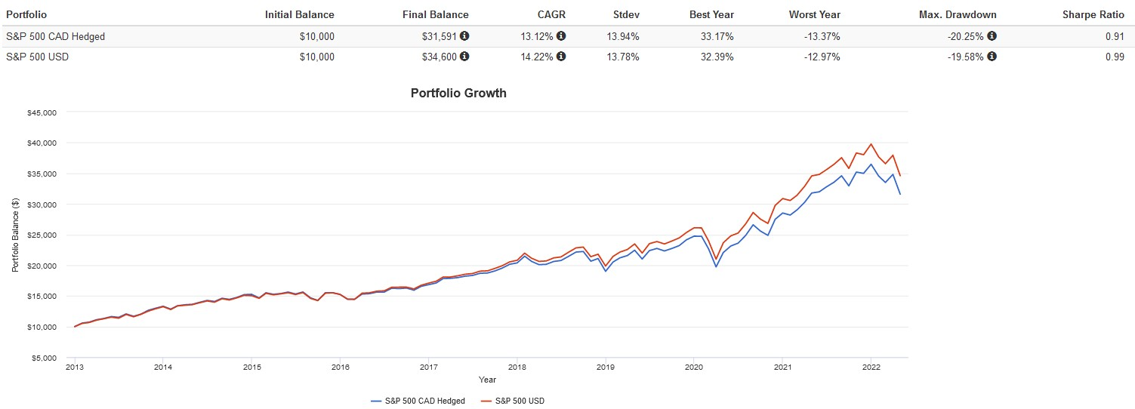Click the red S&P 500 USD legend marker
Screen dimensions: 1135x409
coord(486,401)
